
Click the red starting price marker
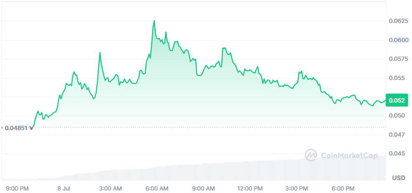pyautogui.click(x=31, y=128)
